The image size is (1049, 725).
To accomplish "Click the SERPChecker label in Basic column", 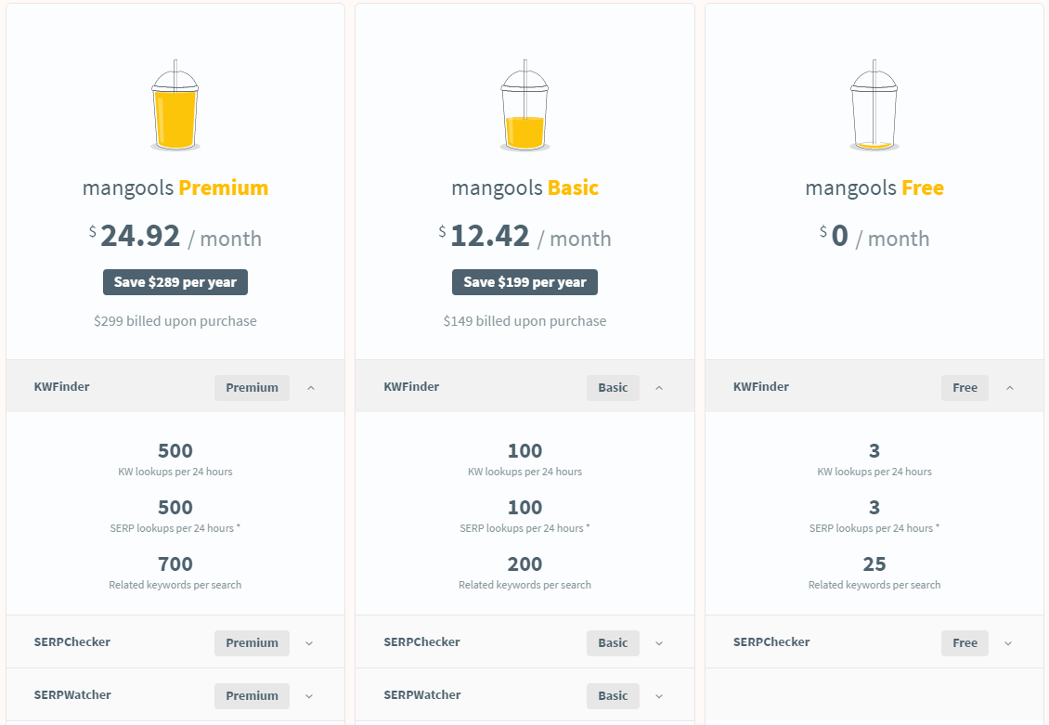I will [x=422, y=642].
